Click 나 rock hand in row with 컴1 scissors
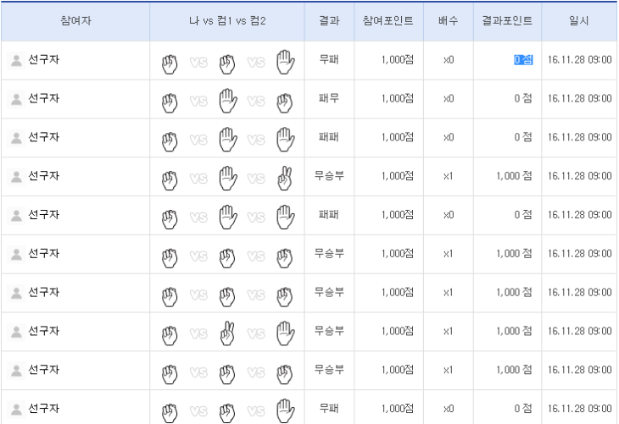This screenshot has width=619, height=424. click(x=170, y=336)
